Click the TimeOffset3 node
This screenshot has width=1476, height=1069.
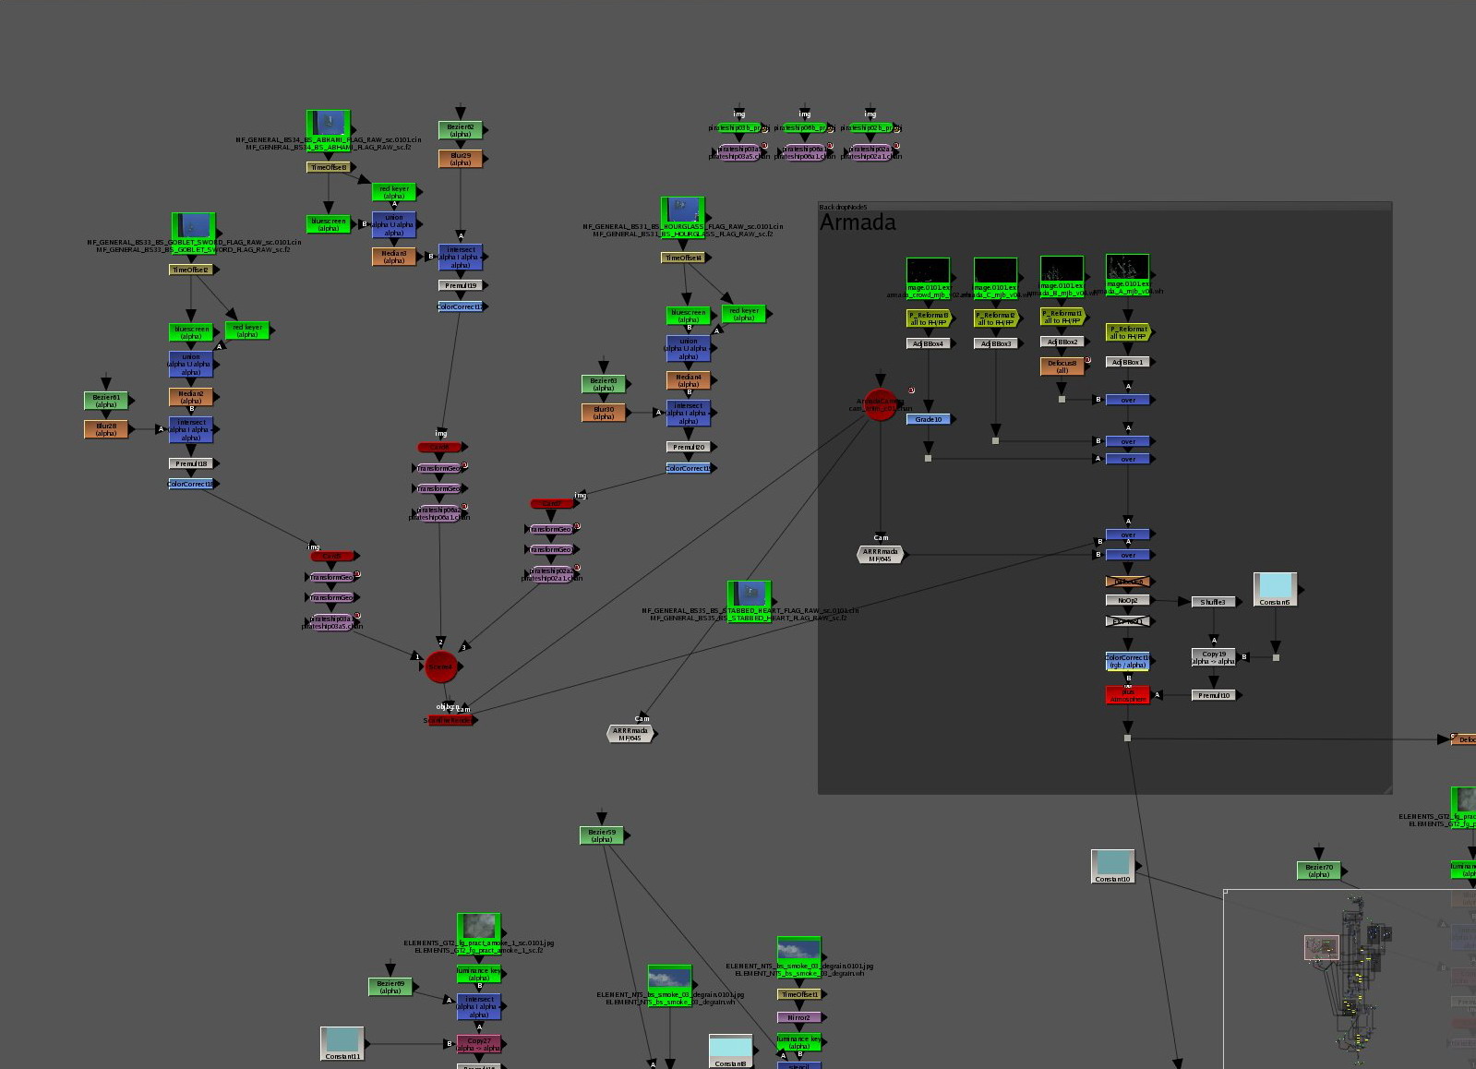tap(328, 167)
